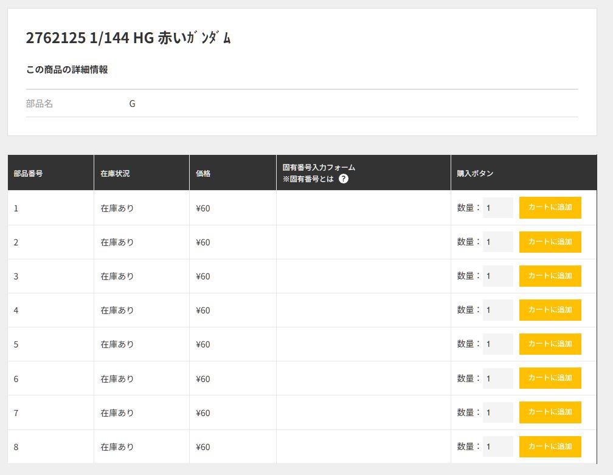This screenshot has height=475, width=613.
Task: Click quantity input for part 5
Action: point(497,344)
